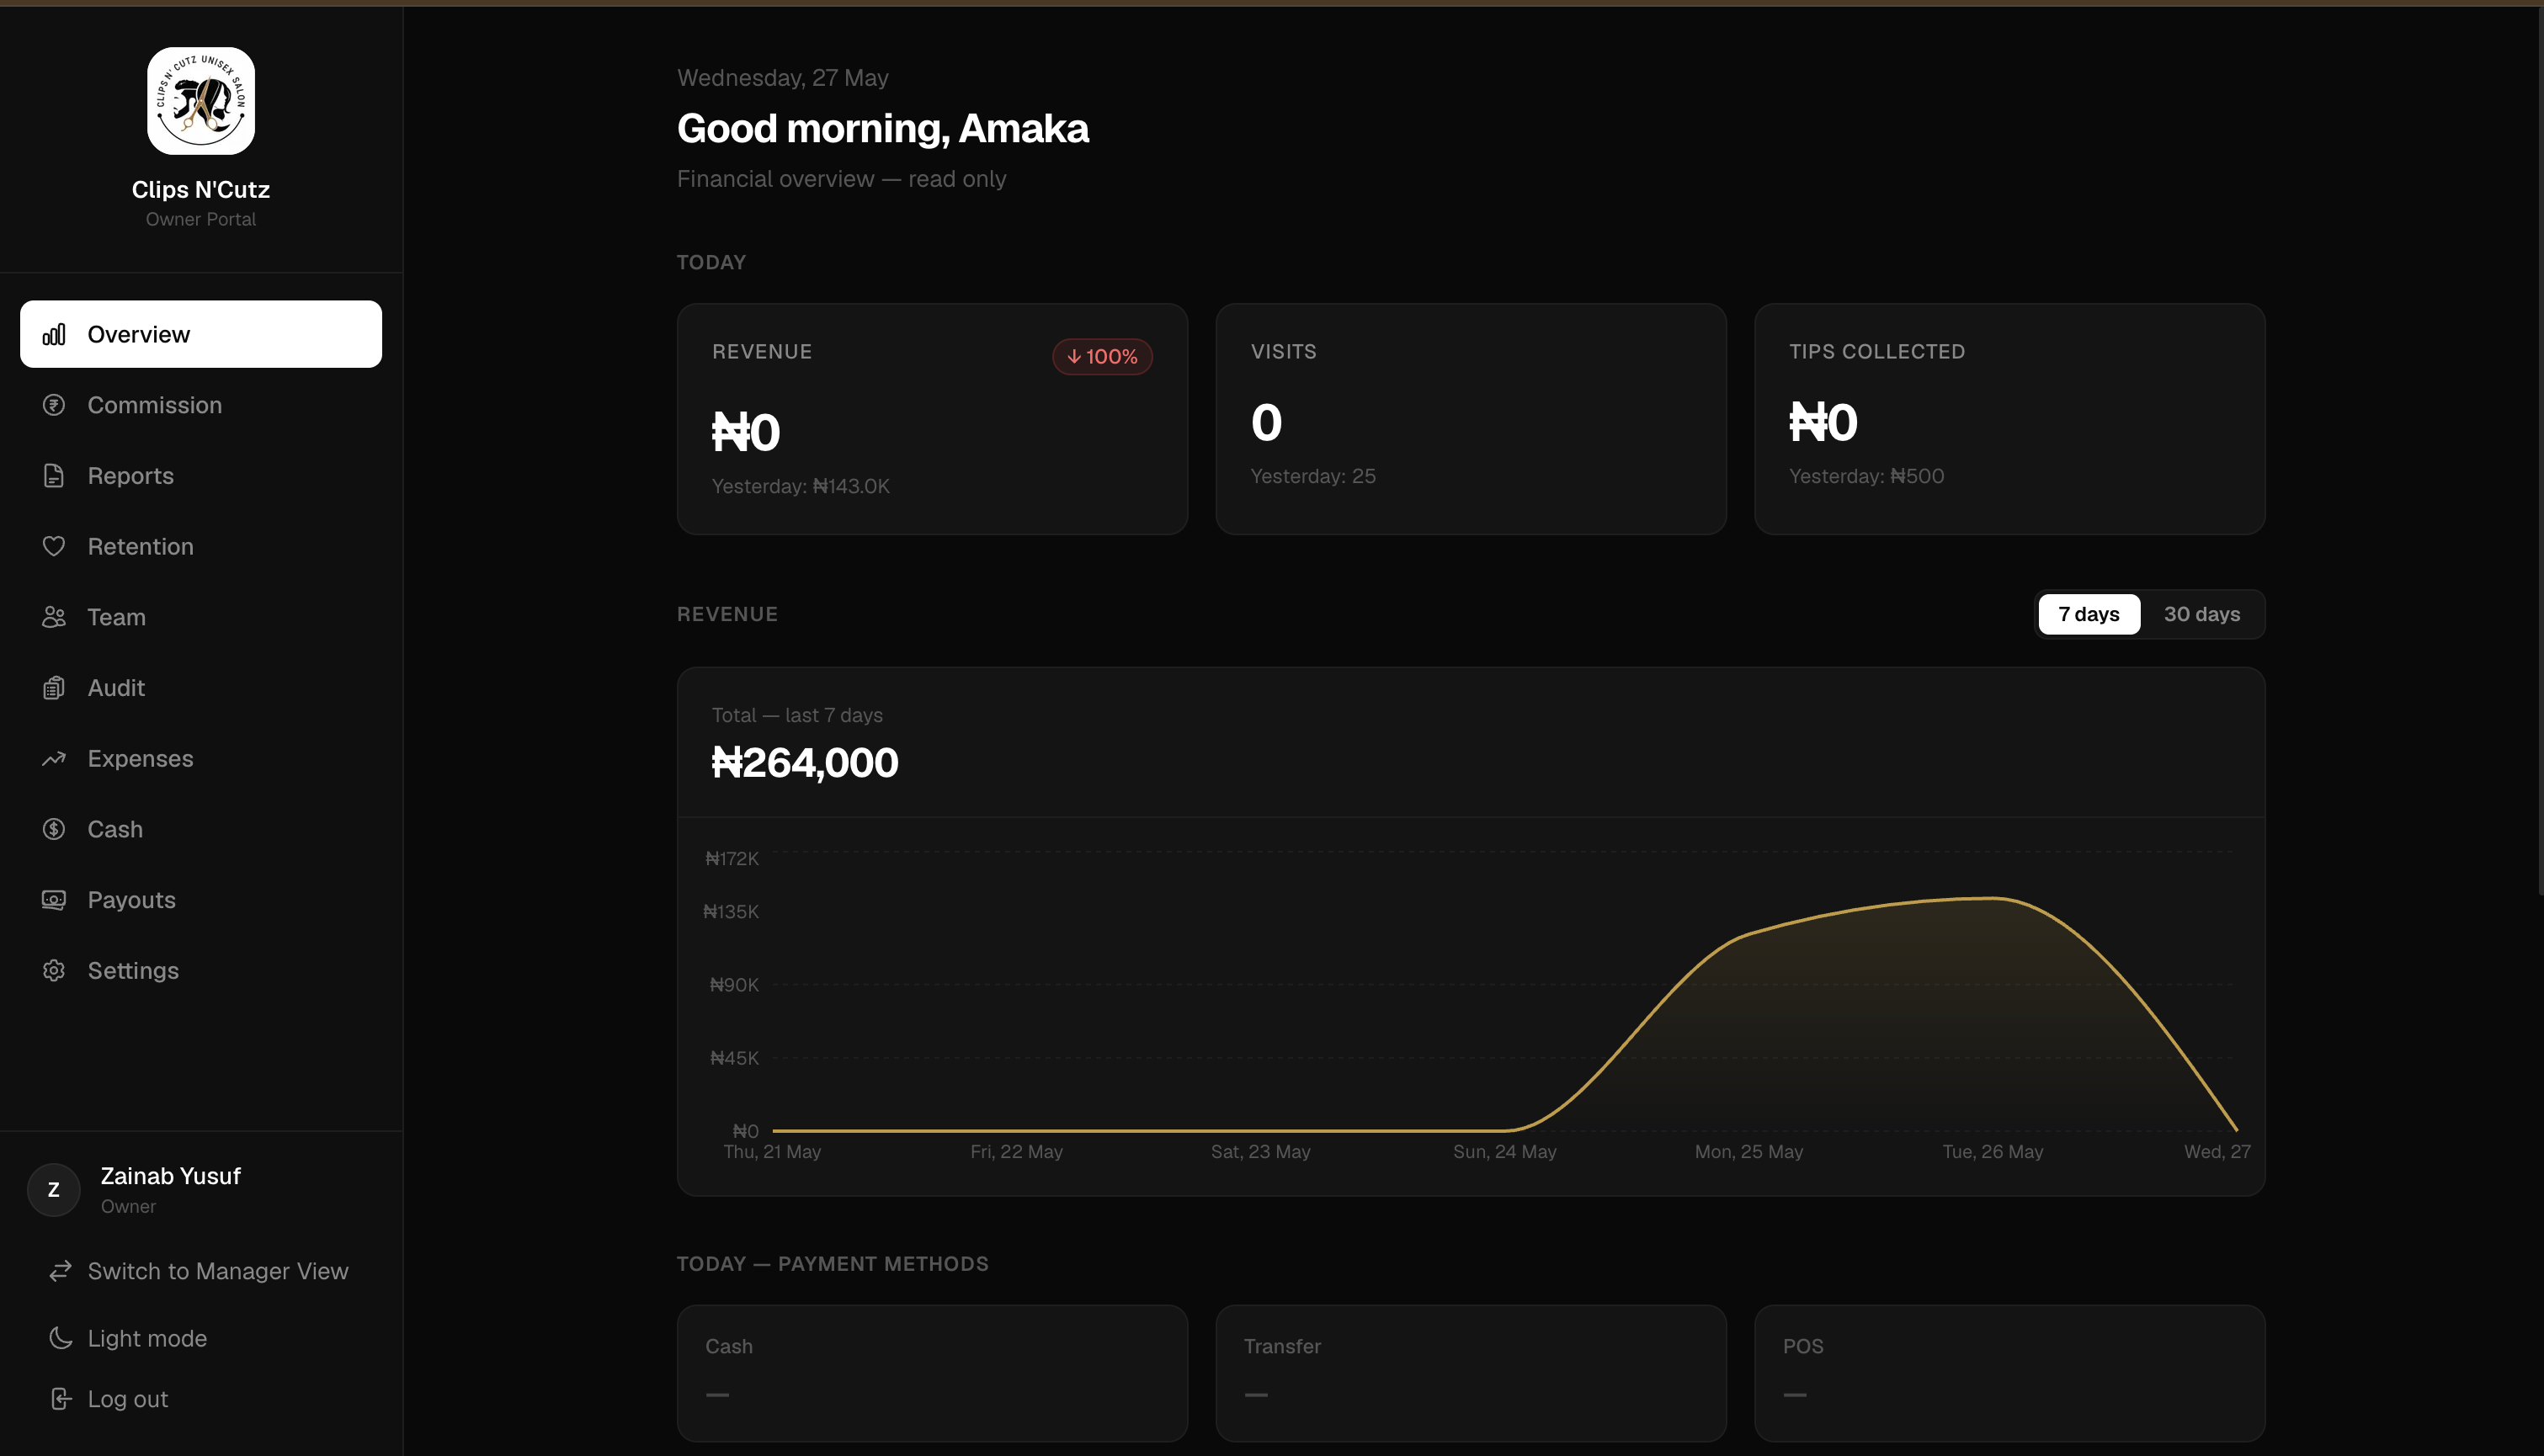Click the Commission naira coin icon
The image size is (2544, 1456).
(54, 405)
